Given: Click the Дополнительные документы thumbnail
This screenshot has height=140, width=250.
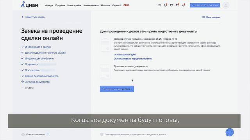Looking at the screenshot, I should (x=105, y=72).
